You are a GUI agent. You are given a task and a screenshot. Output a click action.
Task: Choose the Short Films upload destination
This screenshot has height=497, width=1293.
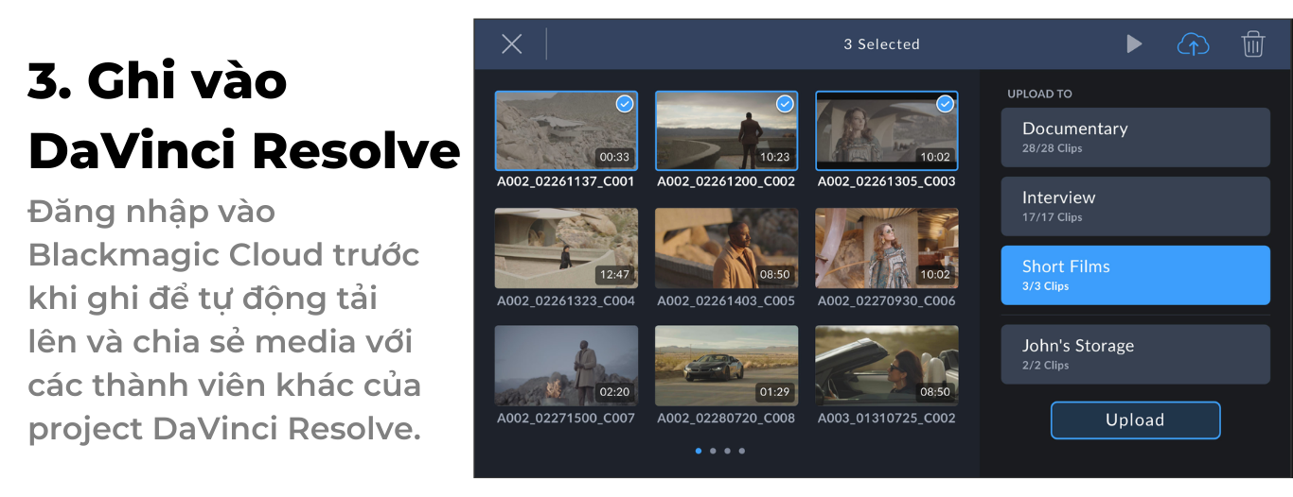pos(1135,275)
